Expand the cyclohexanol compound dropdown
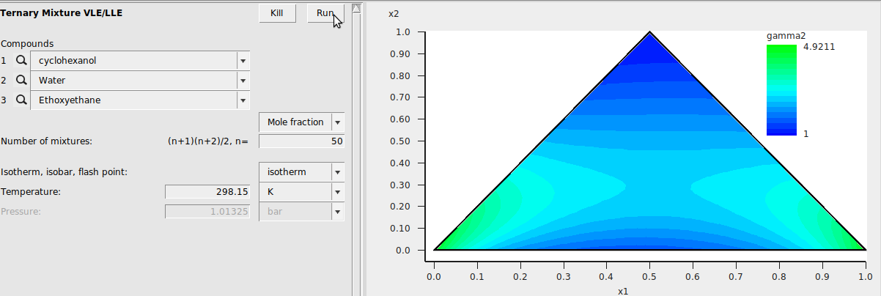Viewport: 881px width, 296px height. 243,61
